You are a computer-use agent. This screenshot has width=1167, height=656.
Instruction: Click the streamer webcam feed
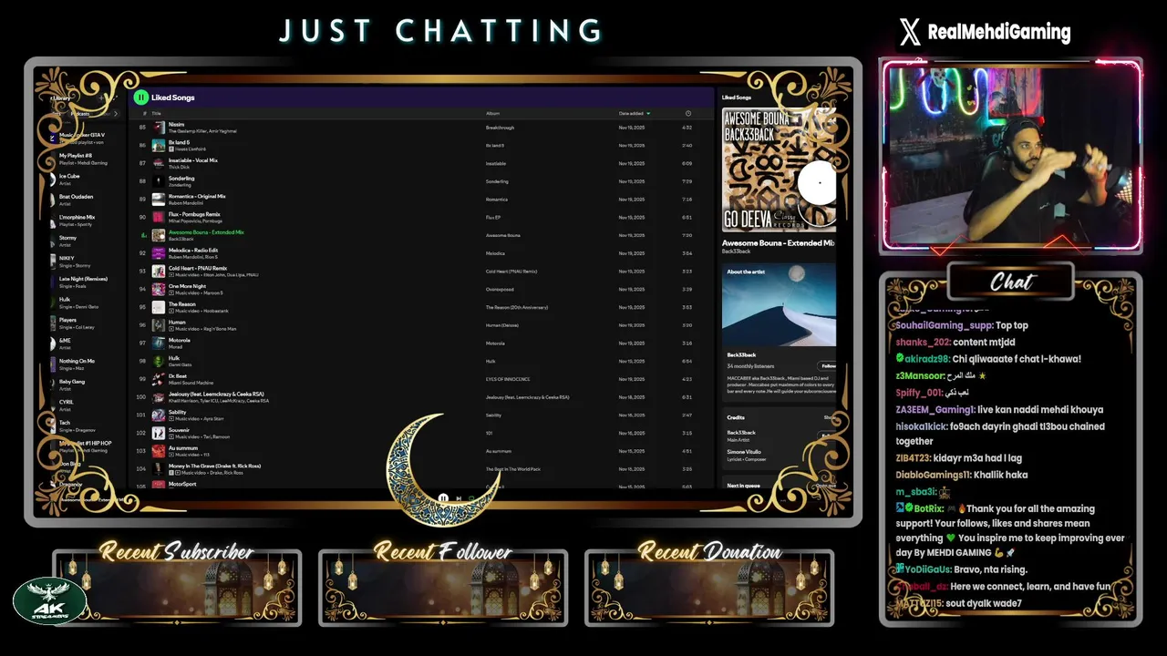[1011, 156]
